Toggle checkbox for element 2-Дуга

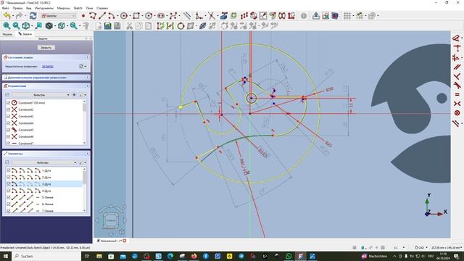(x=8, y=177)
